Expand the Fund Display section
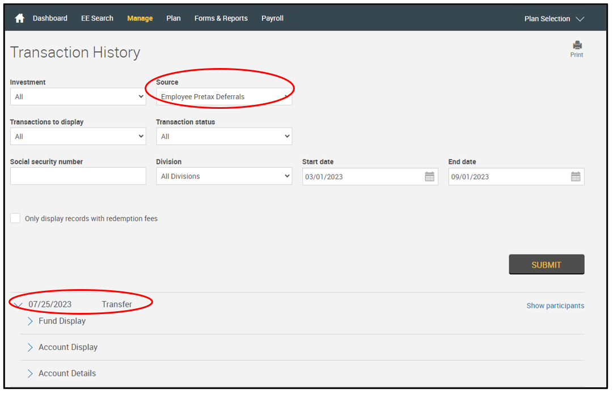613x394 pixels. tap(31, 321)
